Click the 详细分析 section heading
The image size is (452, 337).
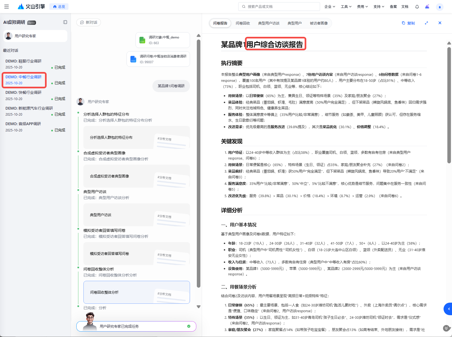pyautogui.click(x=232, y=210)
